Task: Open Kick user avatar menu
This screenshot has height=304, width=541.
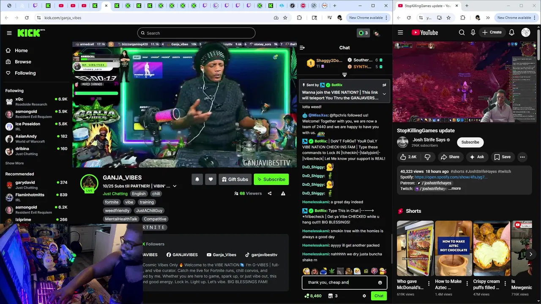Action: [x=377, y=33]
